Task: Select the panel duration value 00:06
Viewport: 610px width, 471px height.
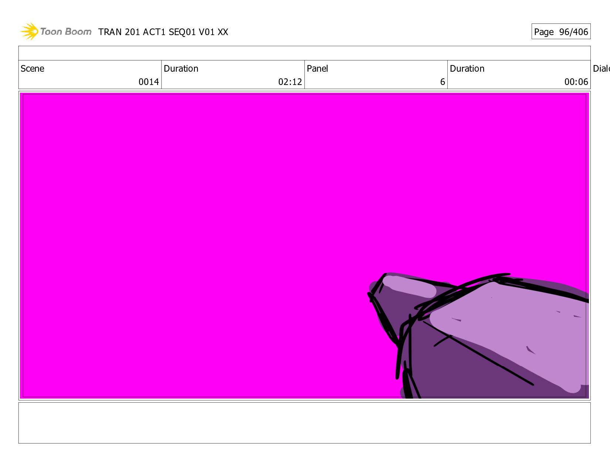Action: pyautogui.click(x=576, y=82)
